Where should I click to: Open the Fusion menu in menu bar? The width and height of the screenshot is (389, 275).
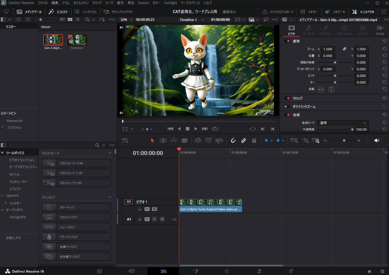coord(143,3)
